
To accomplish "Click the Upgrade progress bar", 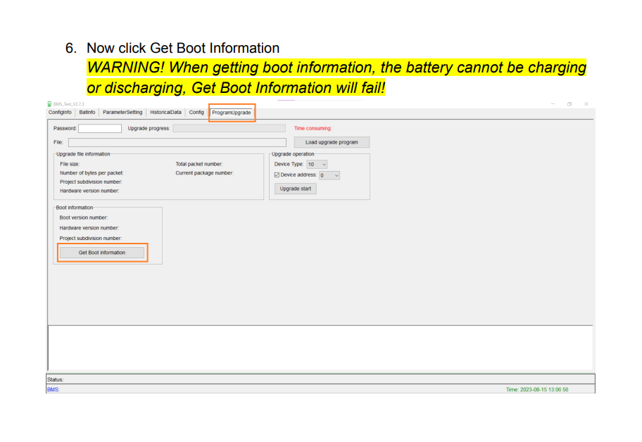I will [x=229, y=128].
